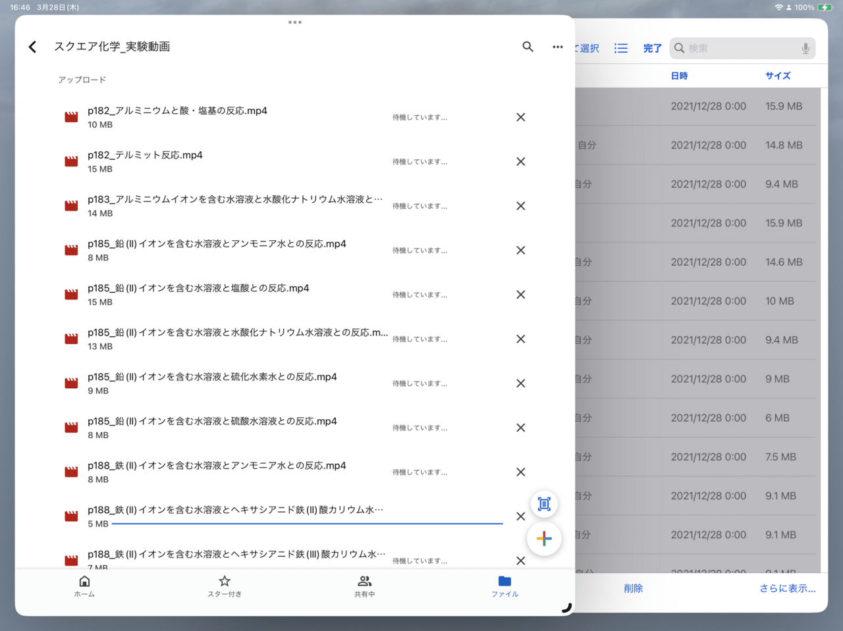Select the 10 MB row in Files window
Viewport: 843px width, 631px height.
point(695,301)
